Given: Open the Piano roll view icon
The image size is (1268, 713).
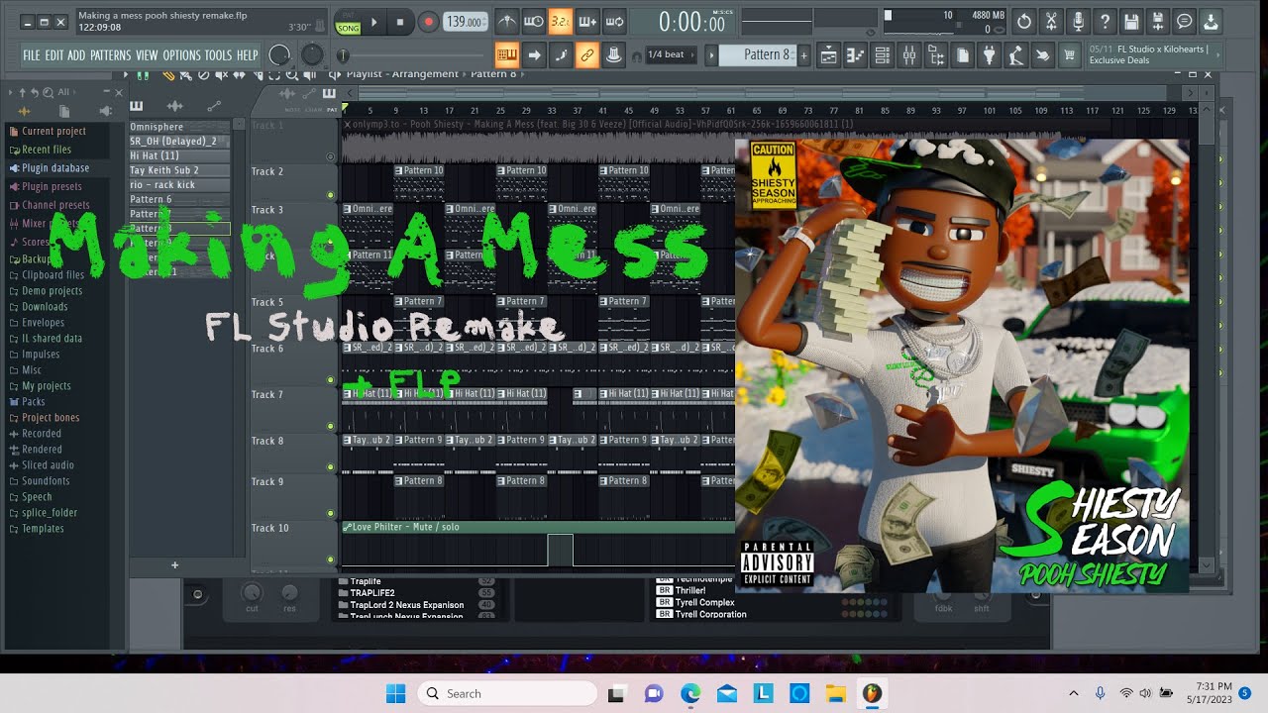Looking at the screenshot, I should pyautogui.click(x=854, y=55).
